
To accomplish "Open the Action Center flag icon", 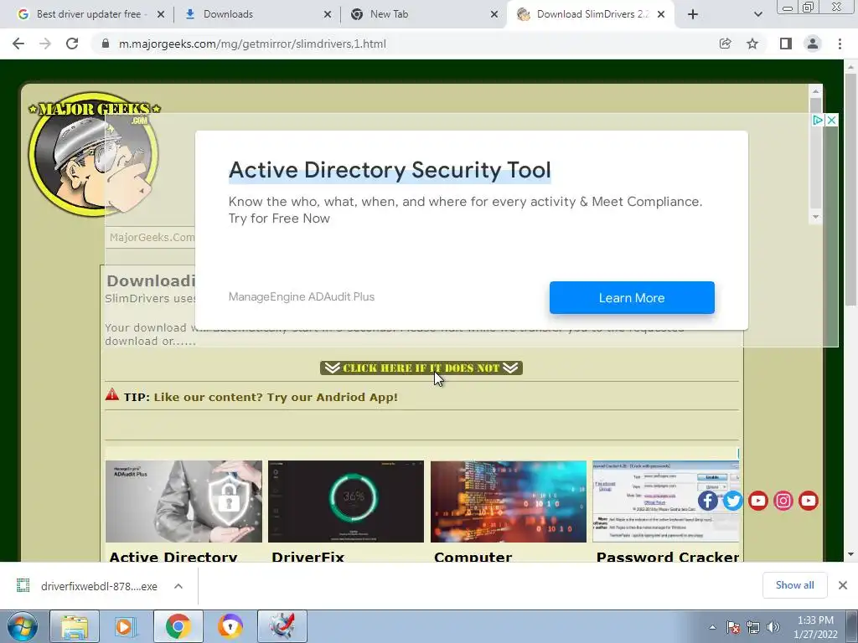I will pyautogui.click(x=733, y=627).
